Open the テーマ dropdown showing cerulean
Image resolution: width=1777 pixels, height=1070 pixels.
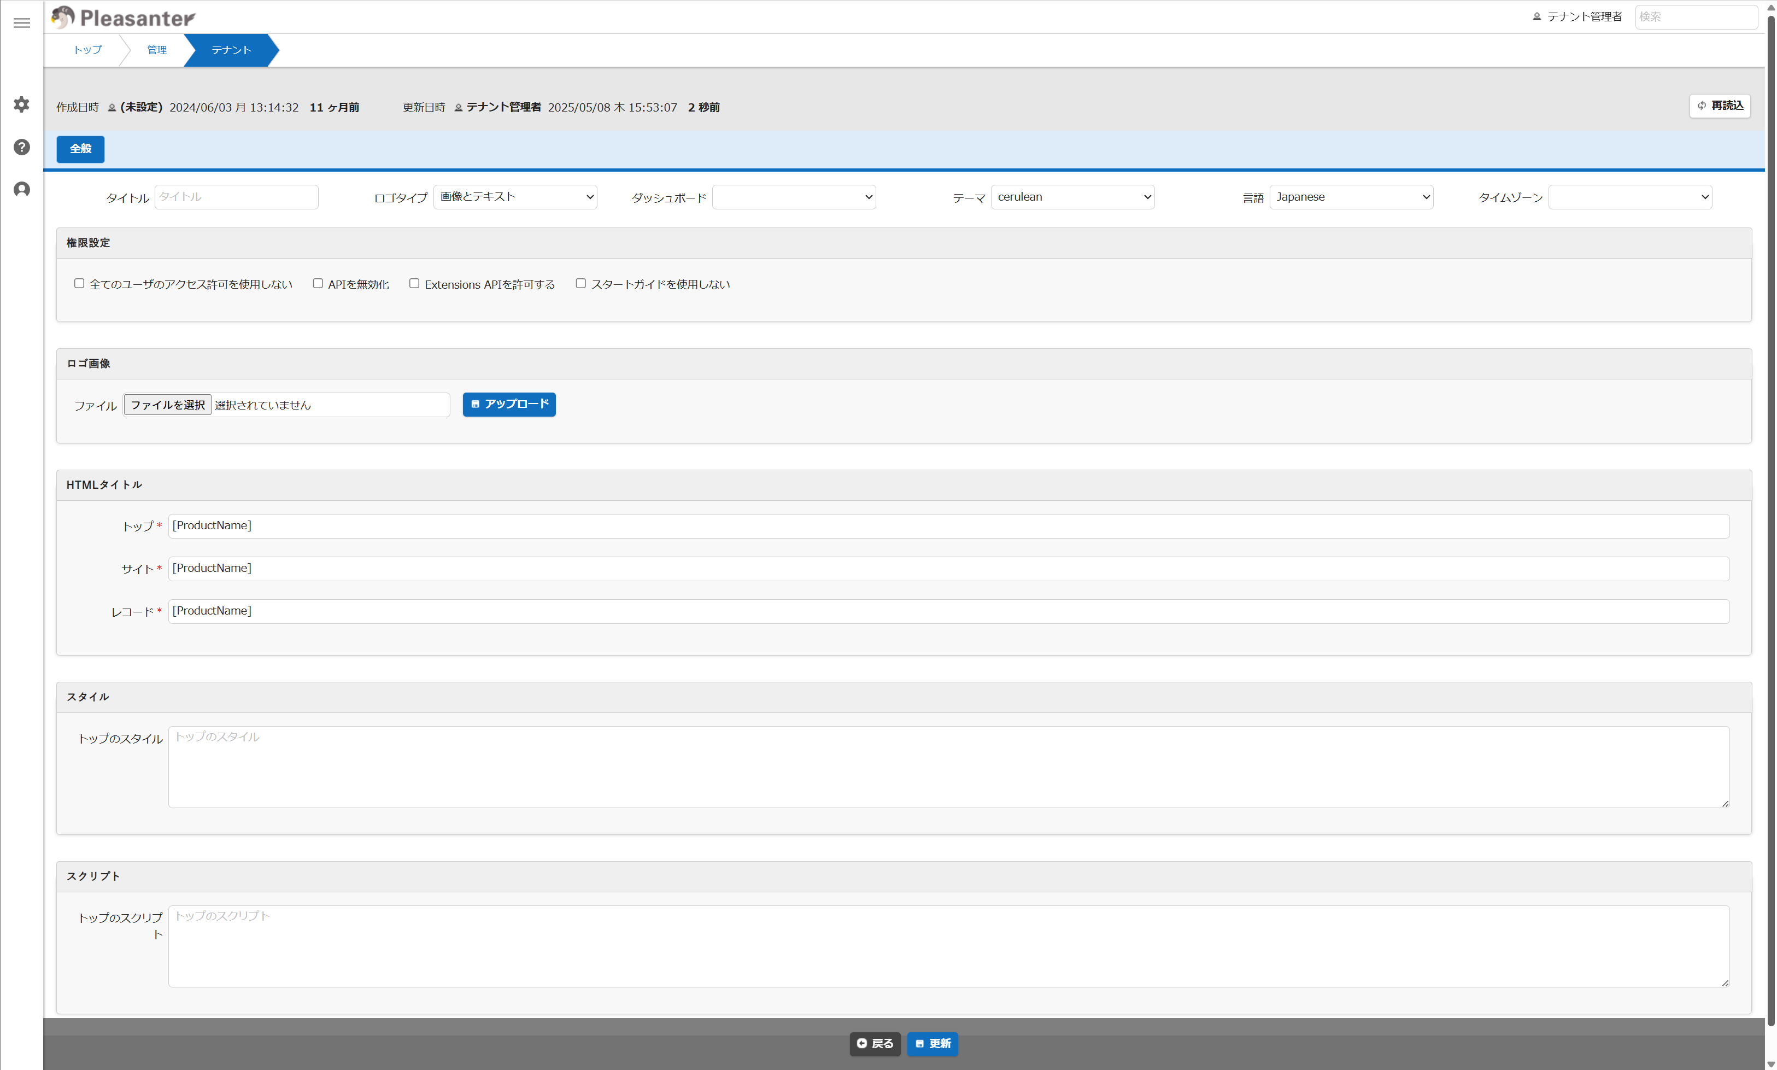pos(1072,197)
